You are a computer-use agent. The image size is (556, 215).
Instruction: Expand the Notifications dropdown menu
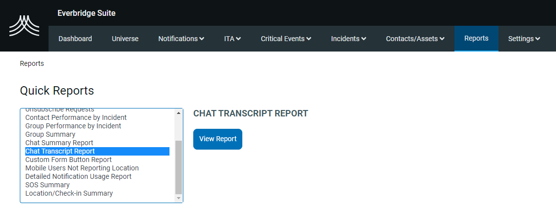pos(181,39)
